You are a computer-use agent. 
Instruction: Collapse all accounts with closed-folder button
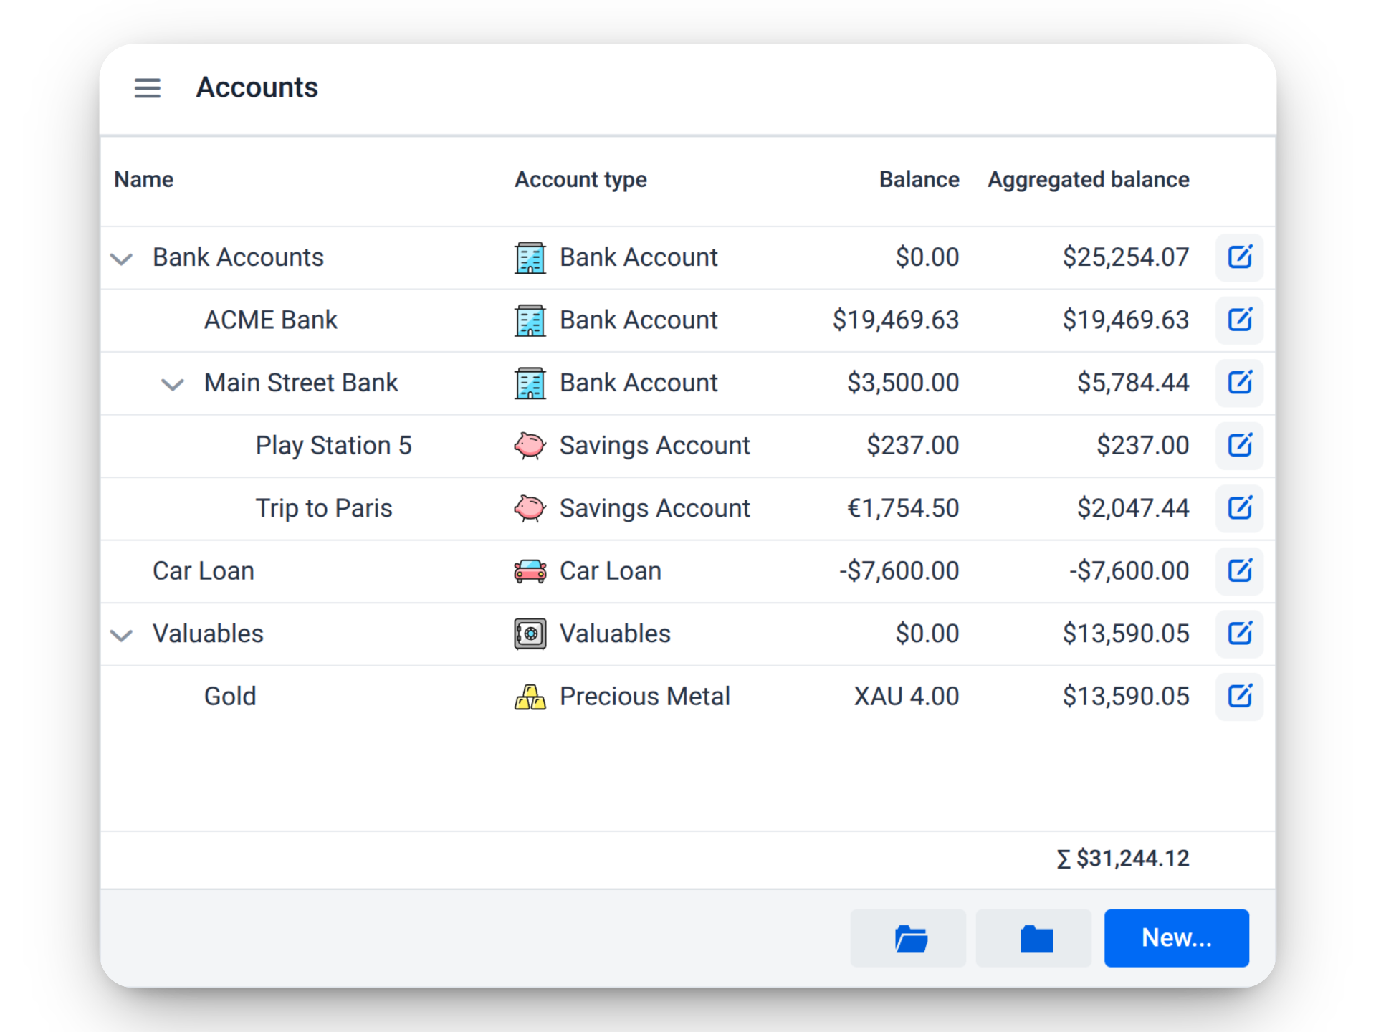tap(1033, 938)
